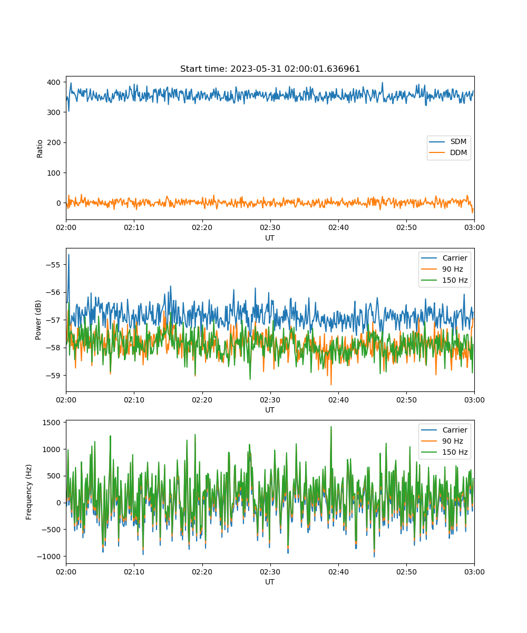Click the 'UT' label under the Frequency plot
Image resolution: width=527 pixels, height=633 pixels.
coord(270,582)
